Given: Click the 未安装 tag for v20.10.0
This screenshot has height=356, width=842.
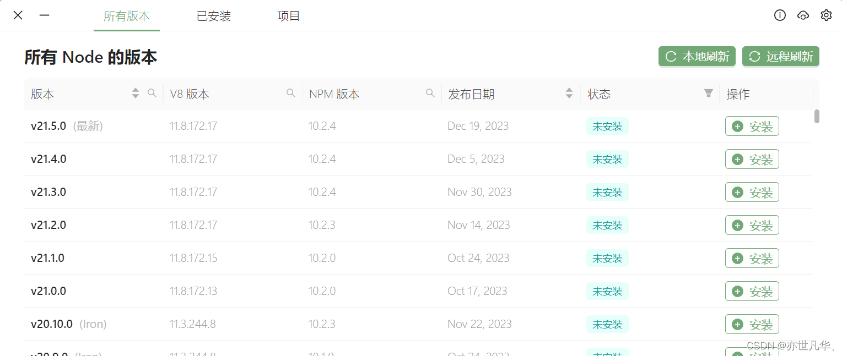Looking at the screenshot, I should (607, 324).
